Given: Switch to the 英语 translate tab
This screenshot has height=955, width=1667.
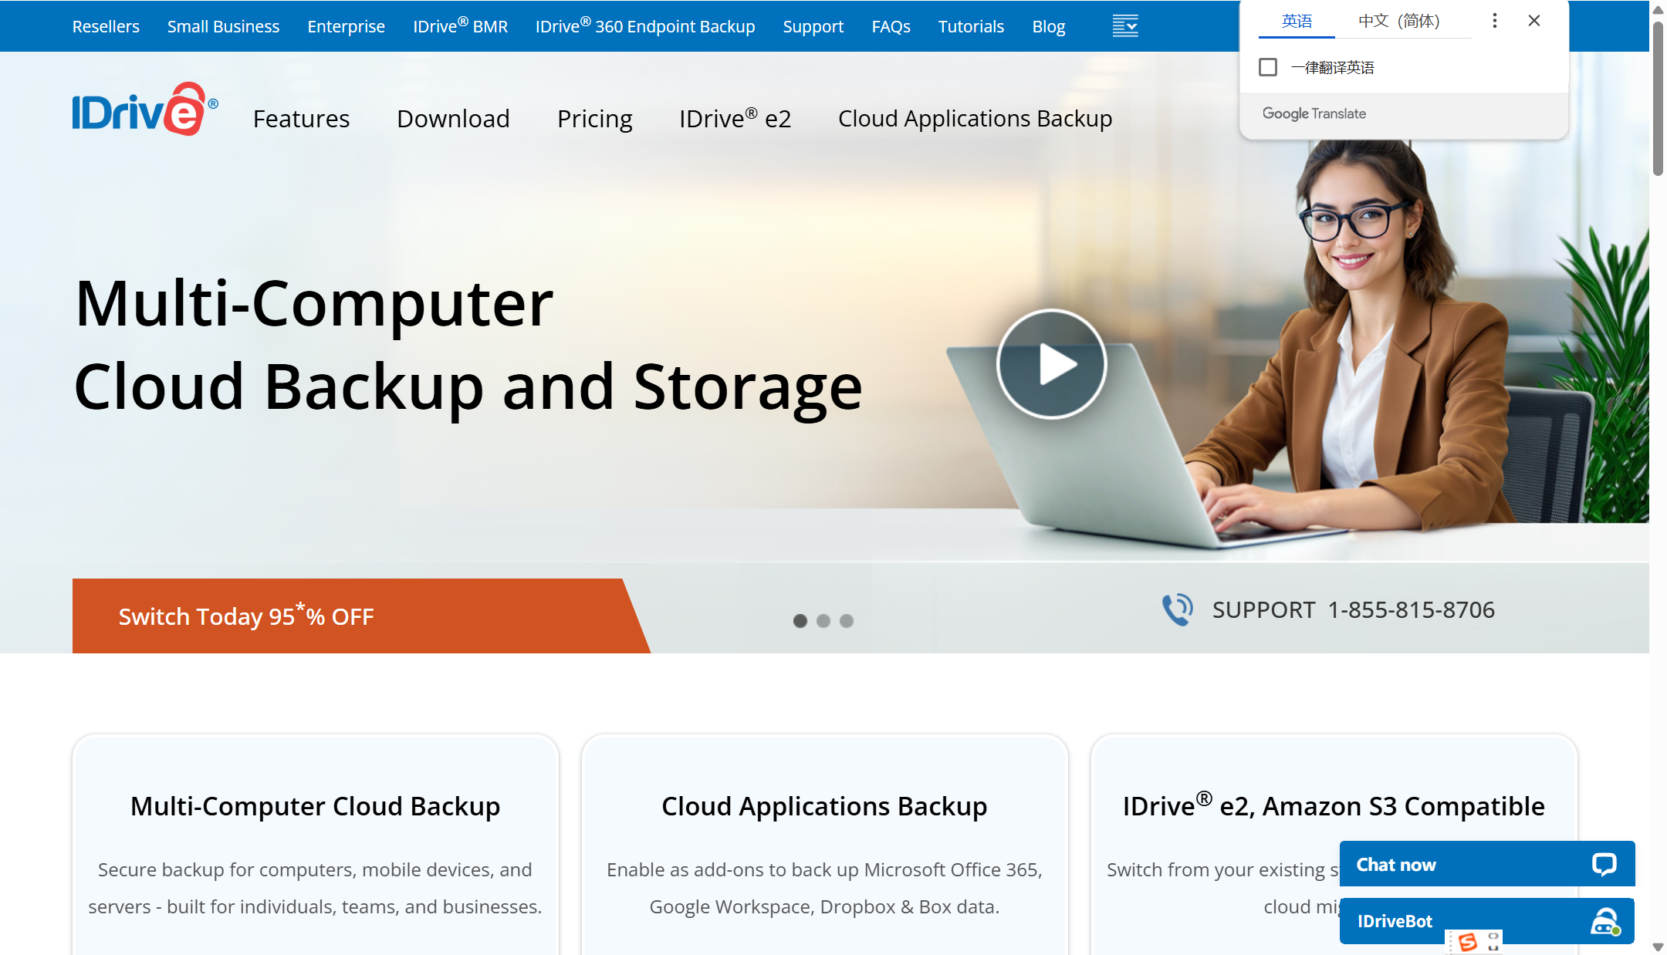Looking at the screenshot, I should click(1297, 21).
